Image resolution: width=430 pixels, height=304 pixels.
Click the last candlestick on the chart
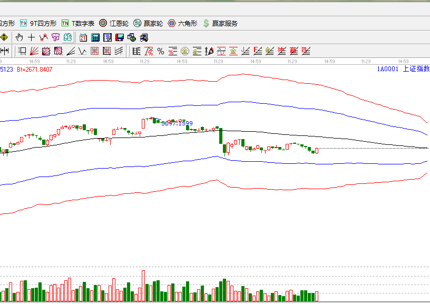316,151
